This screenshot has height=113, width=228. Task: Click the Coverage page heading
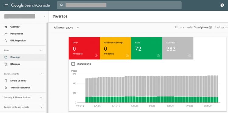[60, 16]
